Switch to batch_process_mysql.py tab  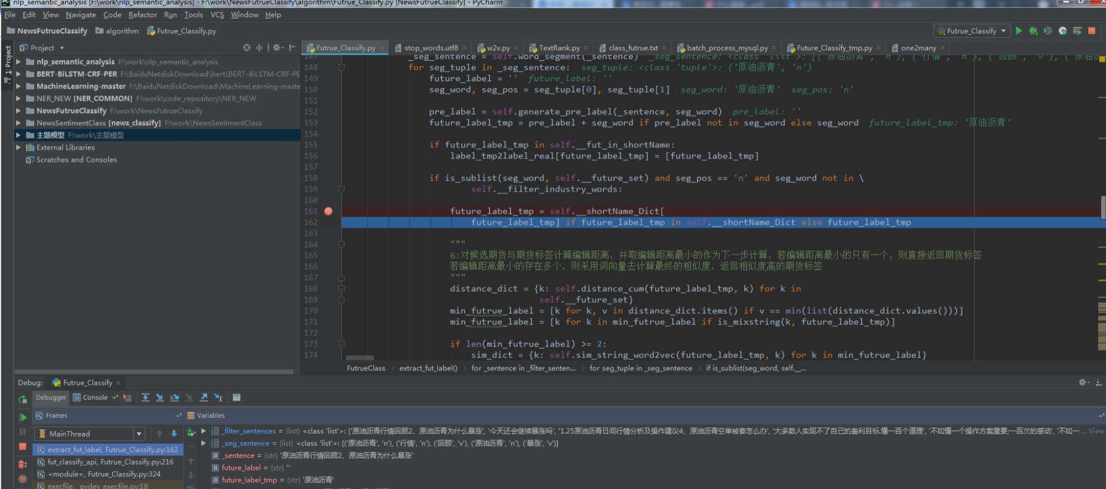(x=727, y=48)
